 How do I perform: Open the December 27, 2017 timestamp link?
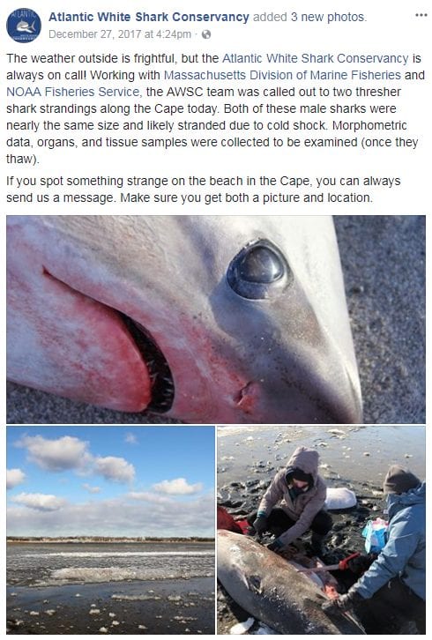pos(120,34)
